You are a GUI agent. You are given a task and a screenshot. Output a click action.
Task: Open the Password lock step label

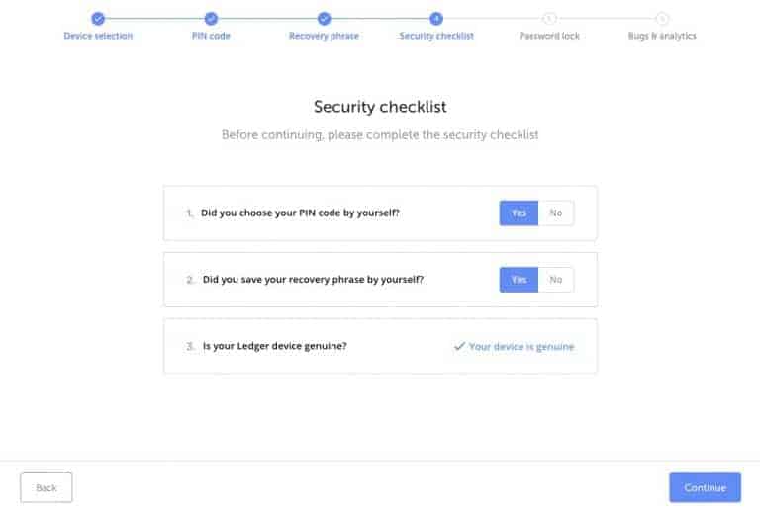point(549,36)
